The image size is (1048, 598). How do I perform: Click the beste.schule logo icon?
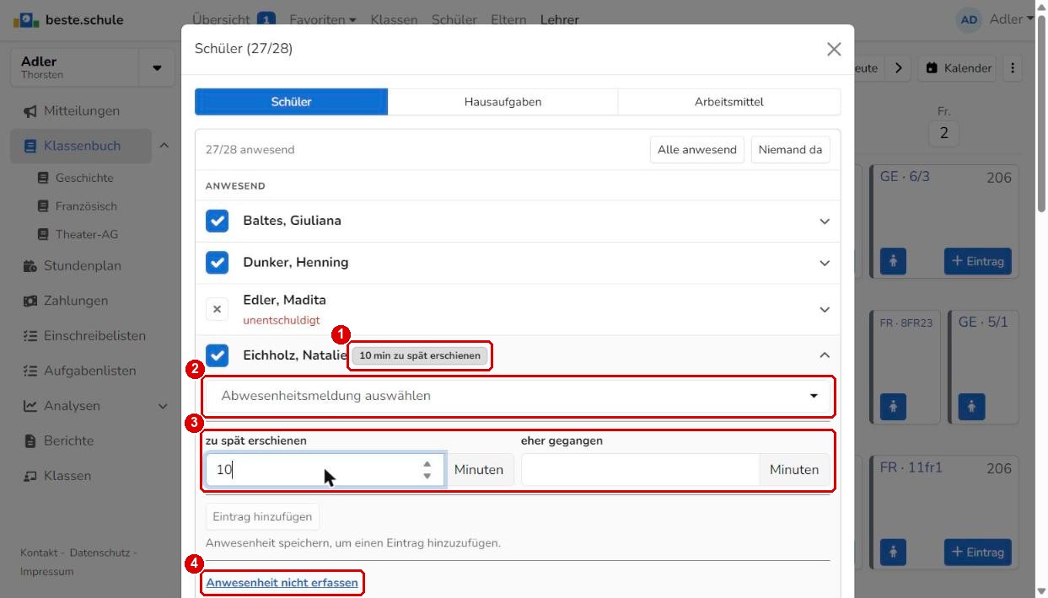(25, 19)
